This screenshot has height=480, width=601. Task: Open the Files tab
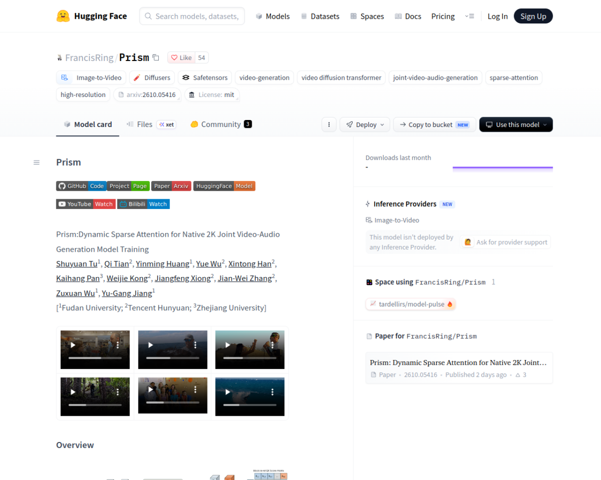click(151, 124)
